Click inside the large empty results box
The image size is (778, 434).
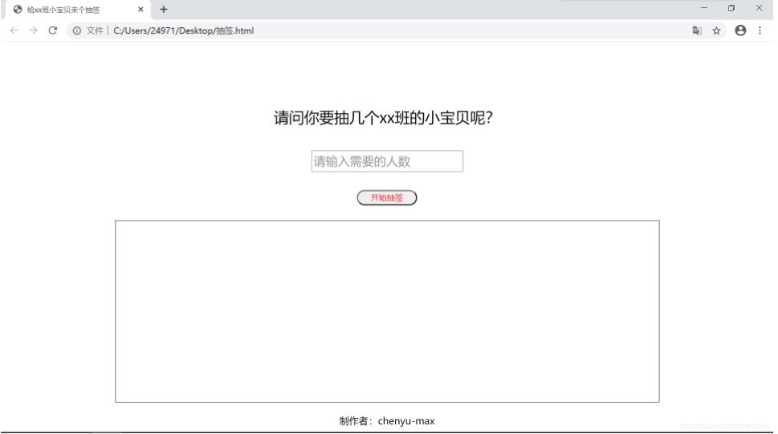[387, 311]
